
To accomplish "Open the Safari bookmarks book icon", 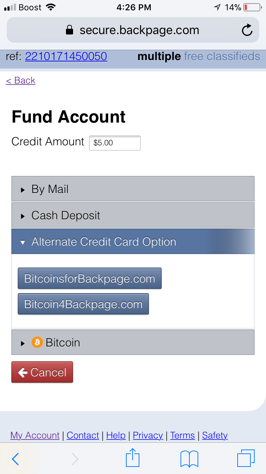I will 189,459.
